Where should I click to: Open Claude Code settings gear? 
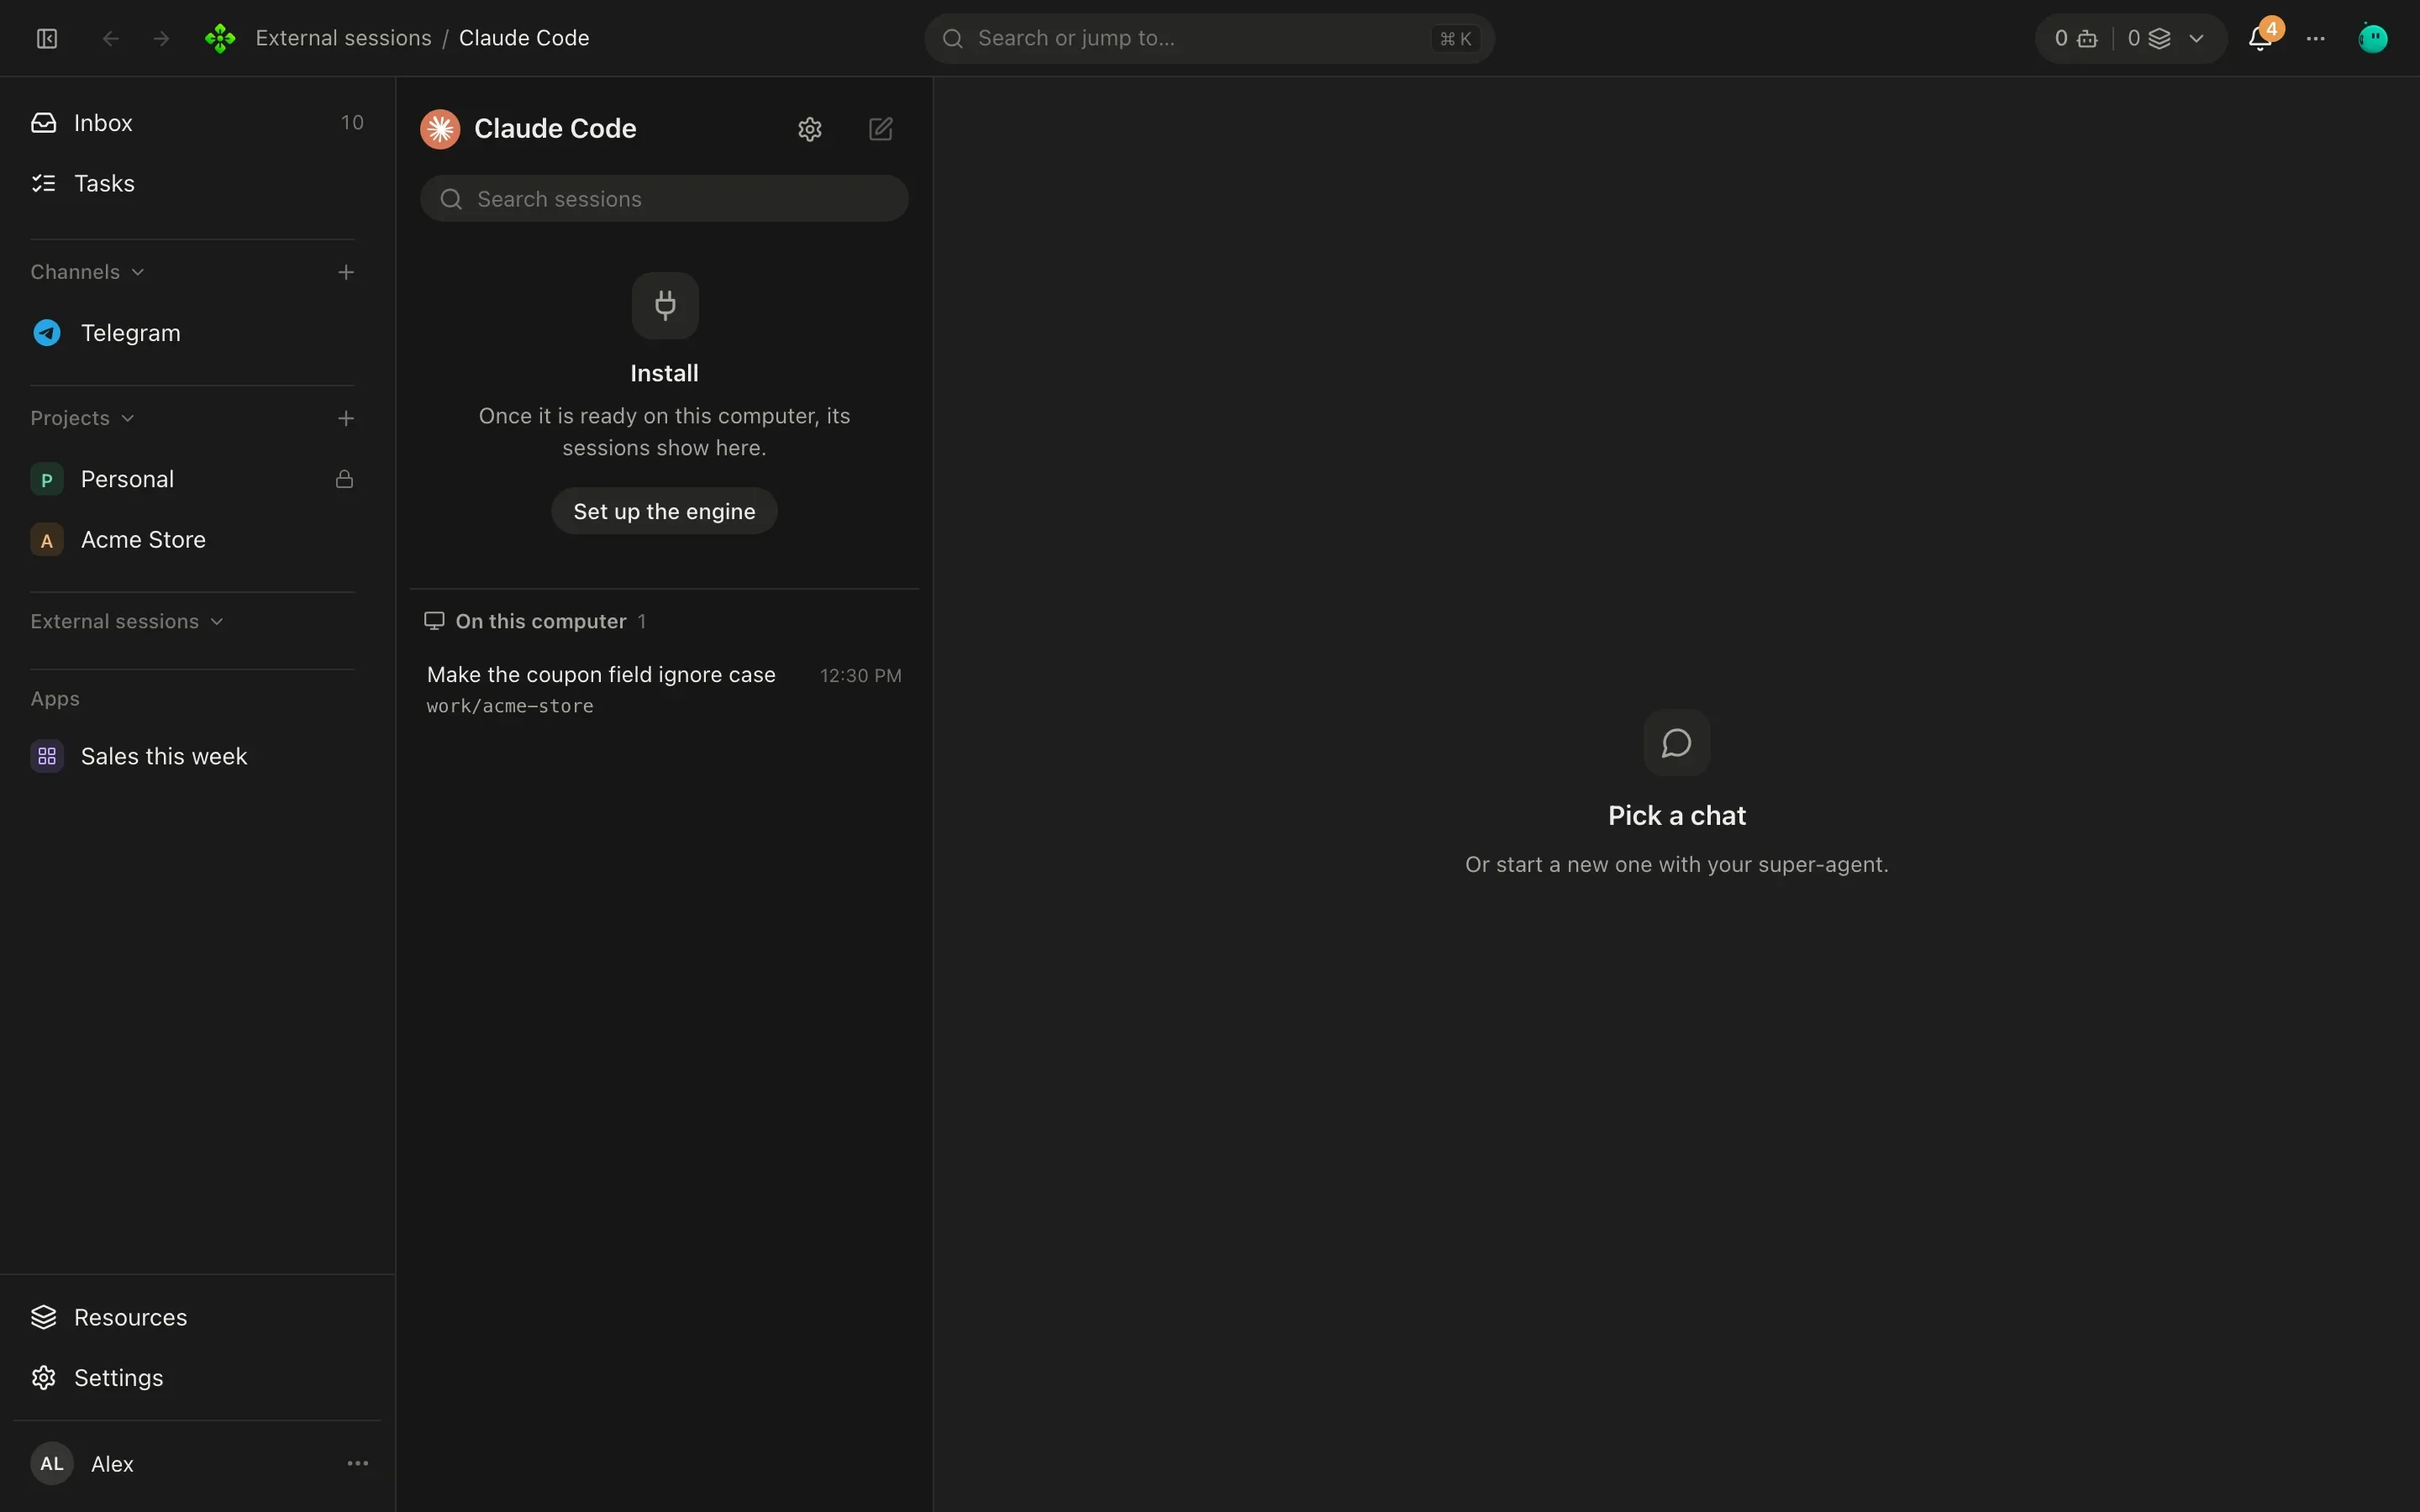[810, 129]
